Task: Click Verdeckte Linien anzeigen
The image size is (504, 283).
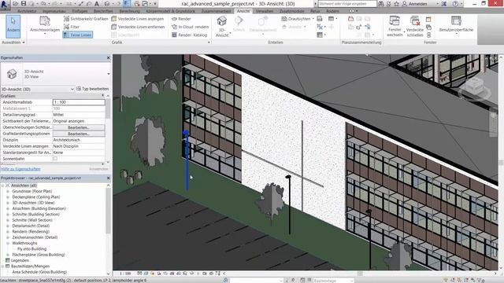Action: tap(138, 19)
